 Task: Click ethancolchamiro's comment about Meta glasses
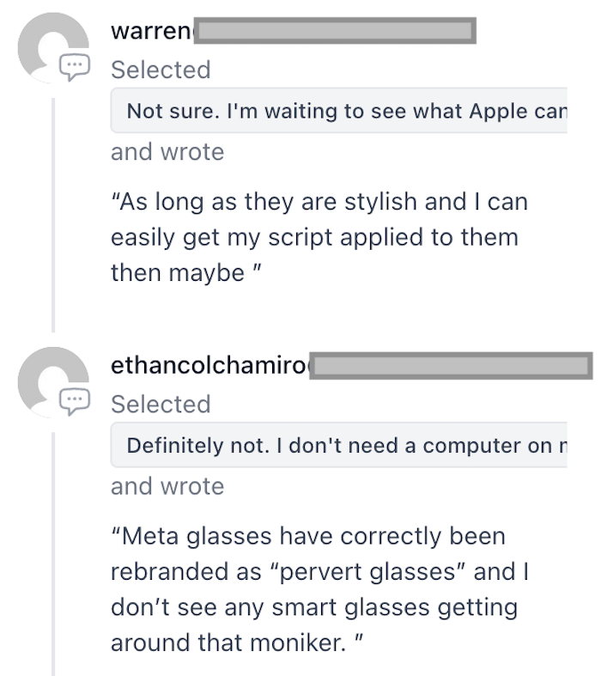[319, 589]
